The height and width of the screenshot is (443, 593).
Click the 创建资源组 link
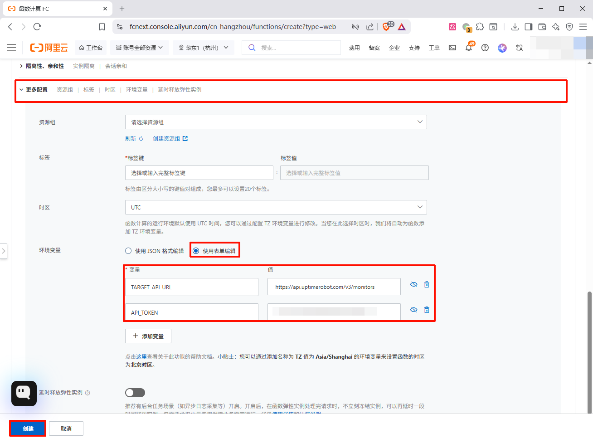click(x=166, y=139)
